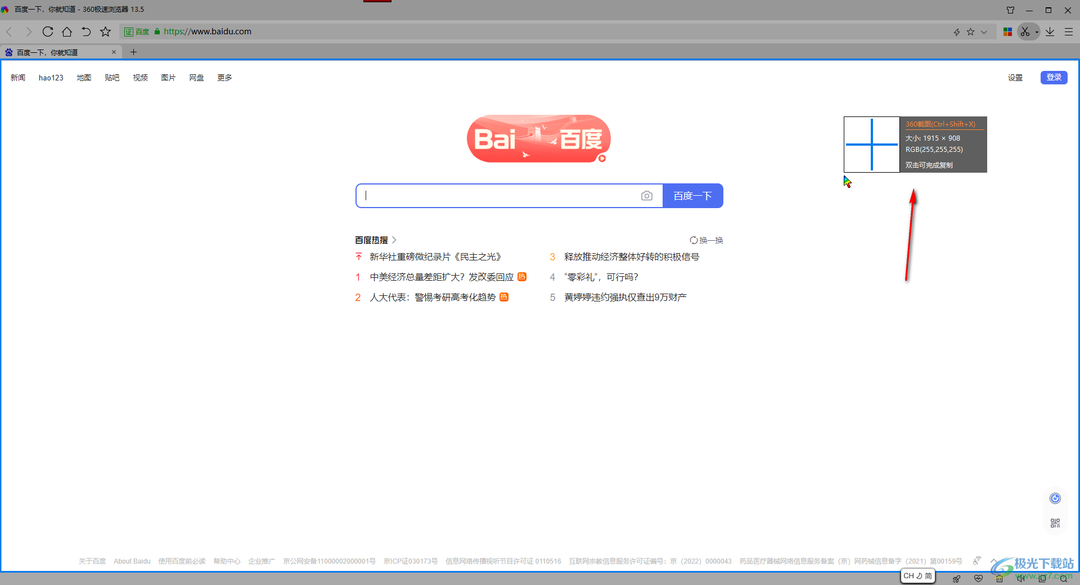Click the skin shirt icon in title bar
The height and width of the screenshot is (585, 1080).
point(1010,10)
